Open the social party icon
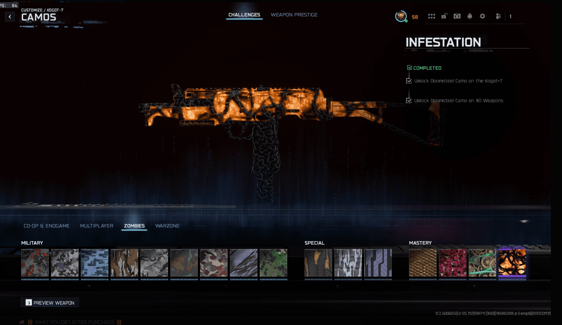Image resolution: width=562 pixels, height=325 pixels. (x=498, y=16)
